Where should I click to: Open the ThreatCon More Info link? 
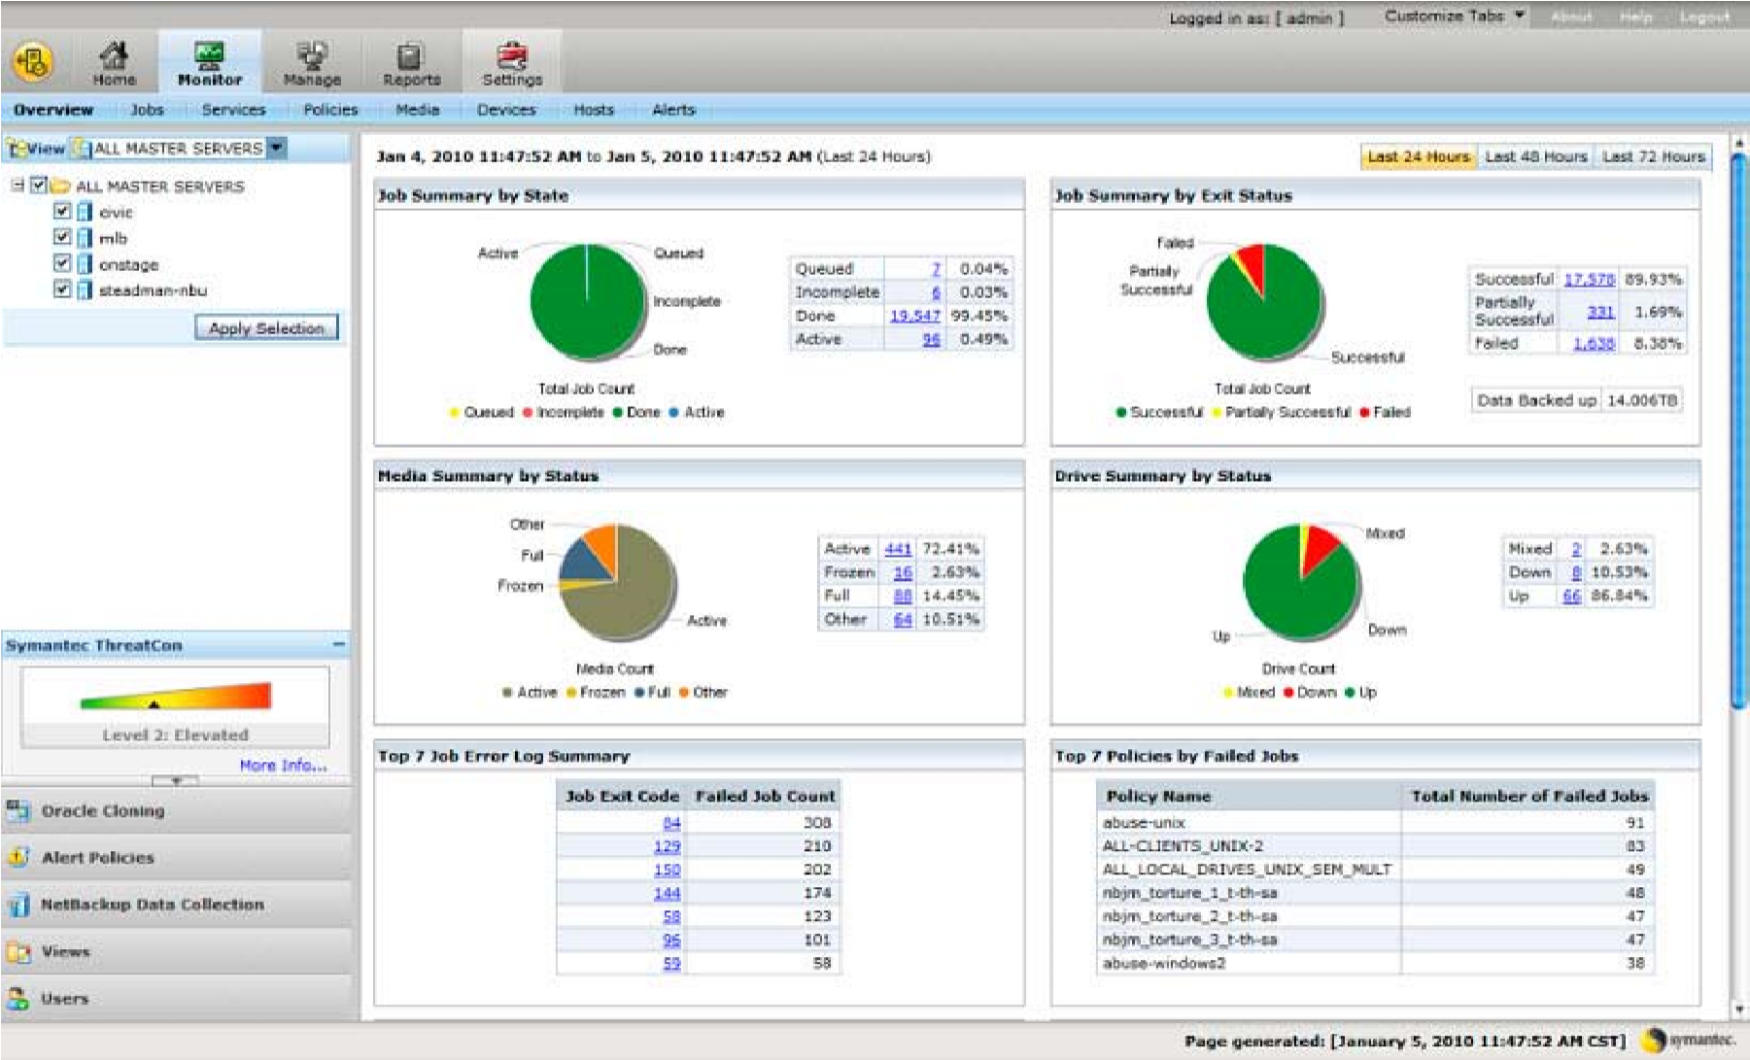point(283,766)
